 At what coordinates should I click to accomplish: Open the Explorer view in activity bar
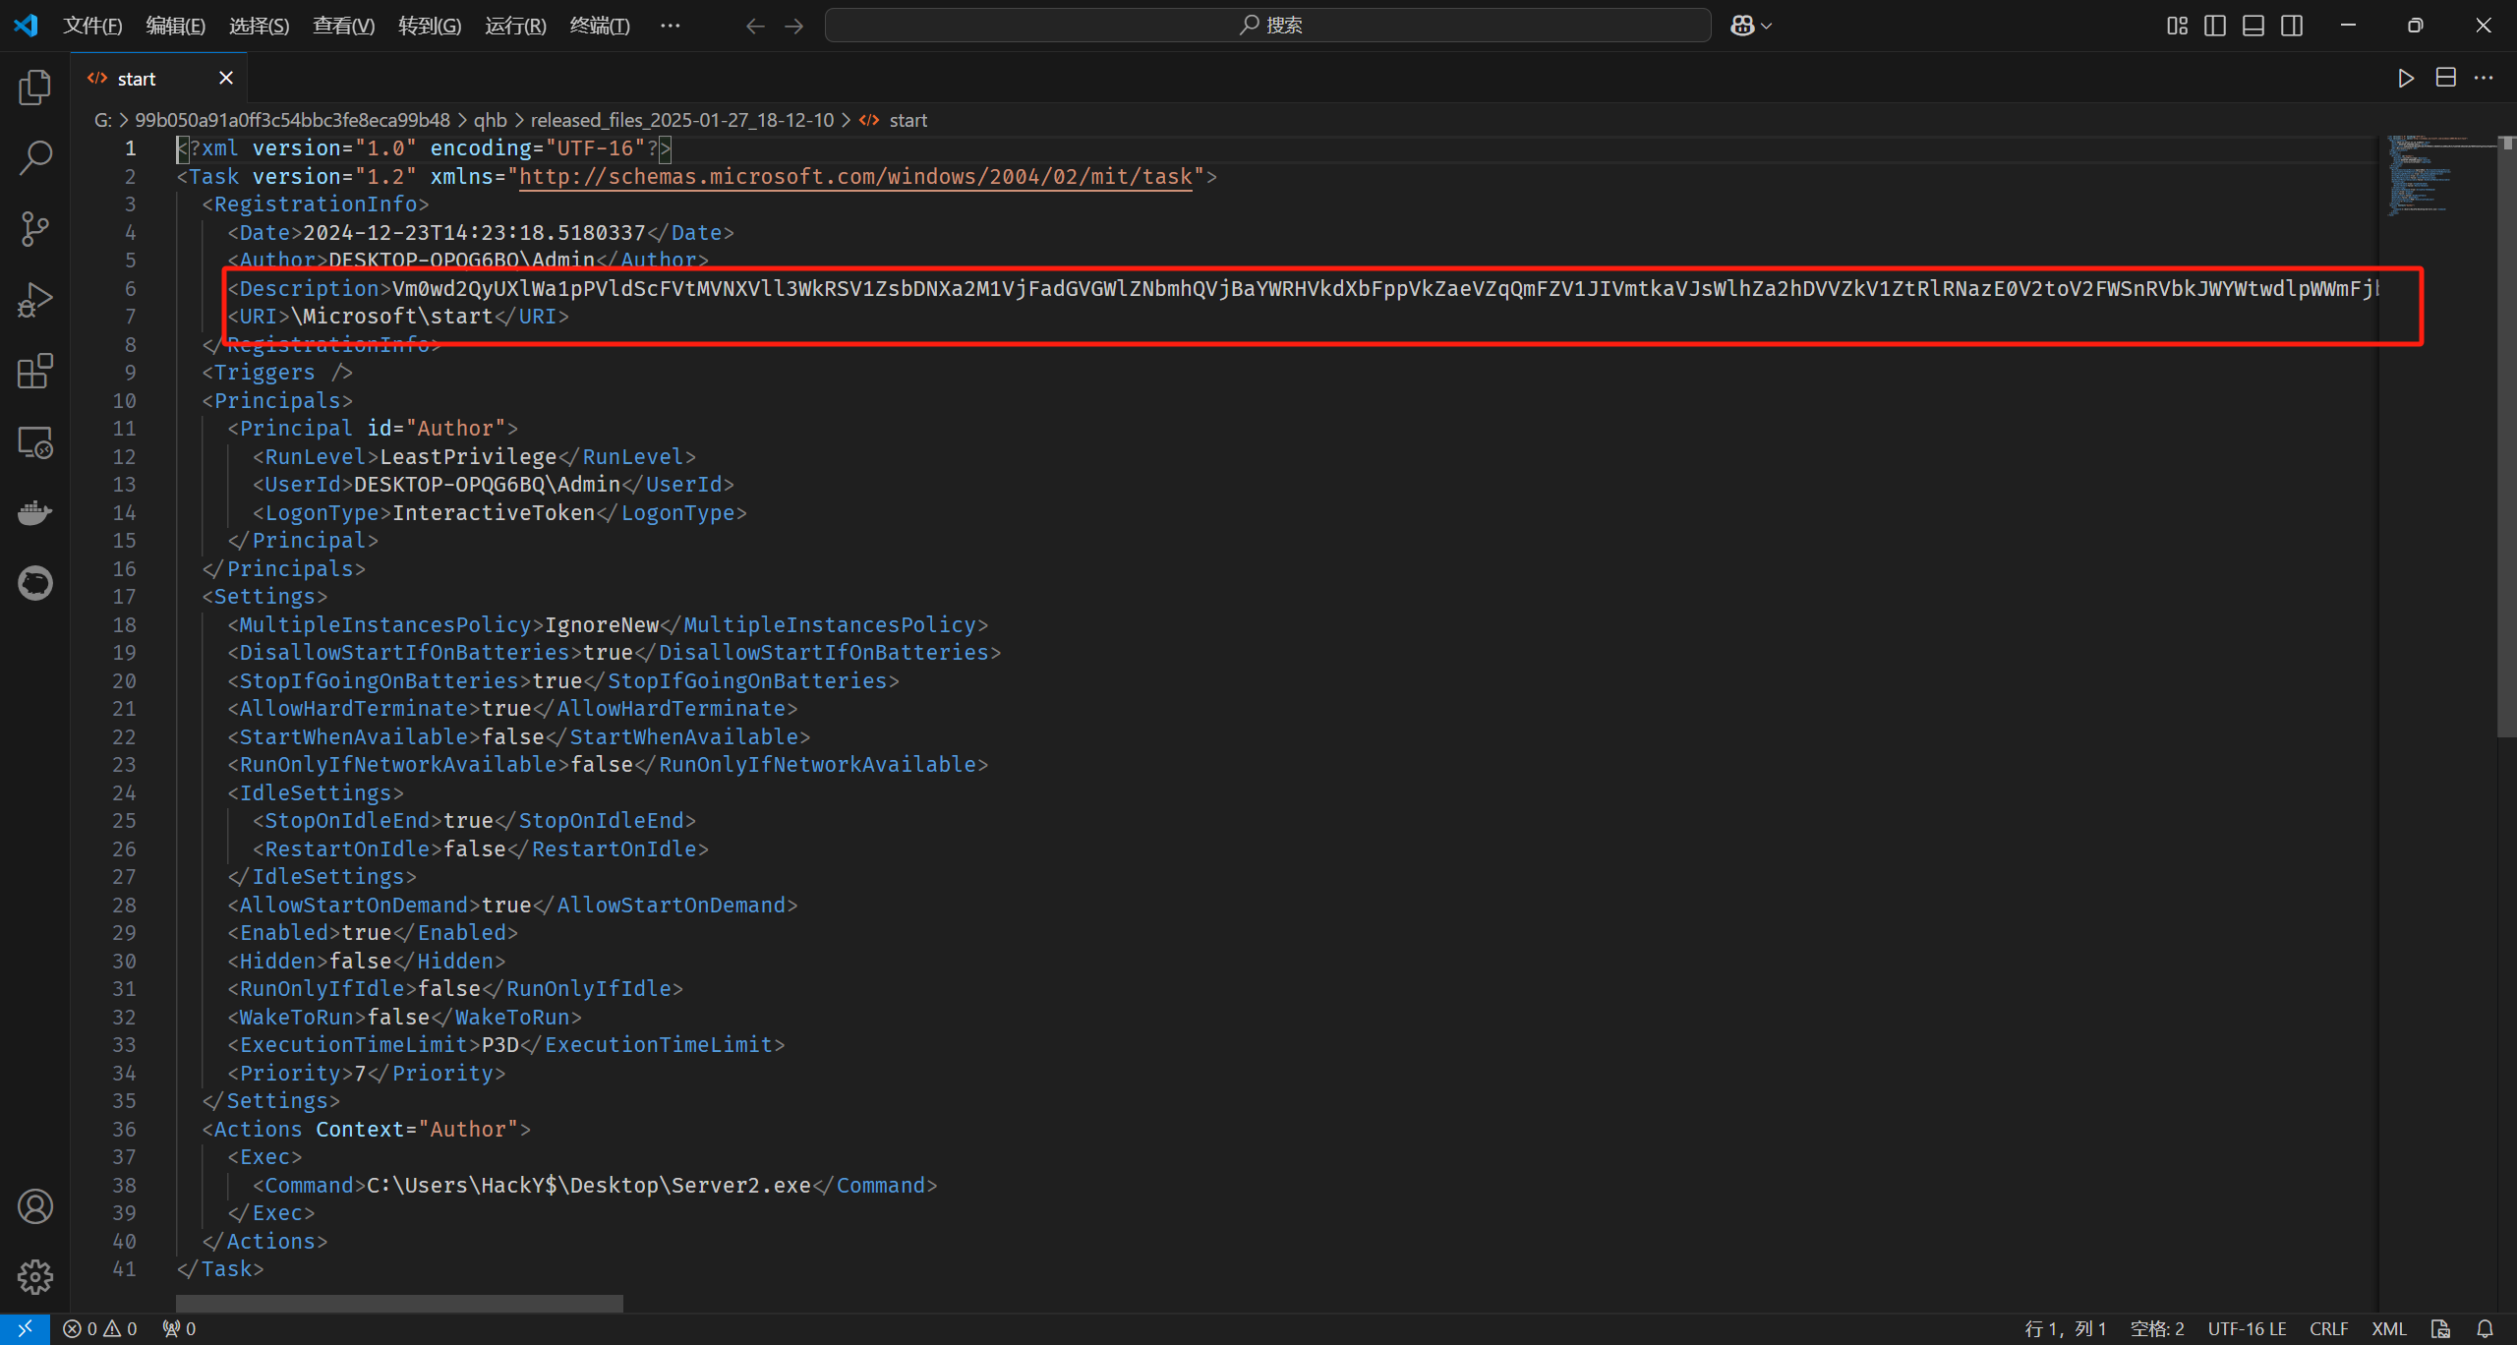[x=35, y=87]
